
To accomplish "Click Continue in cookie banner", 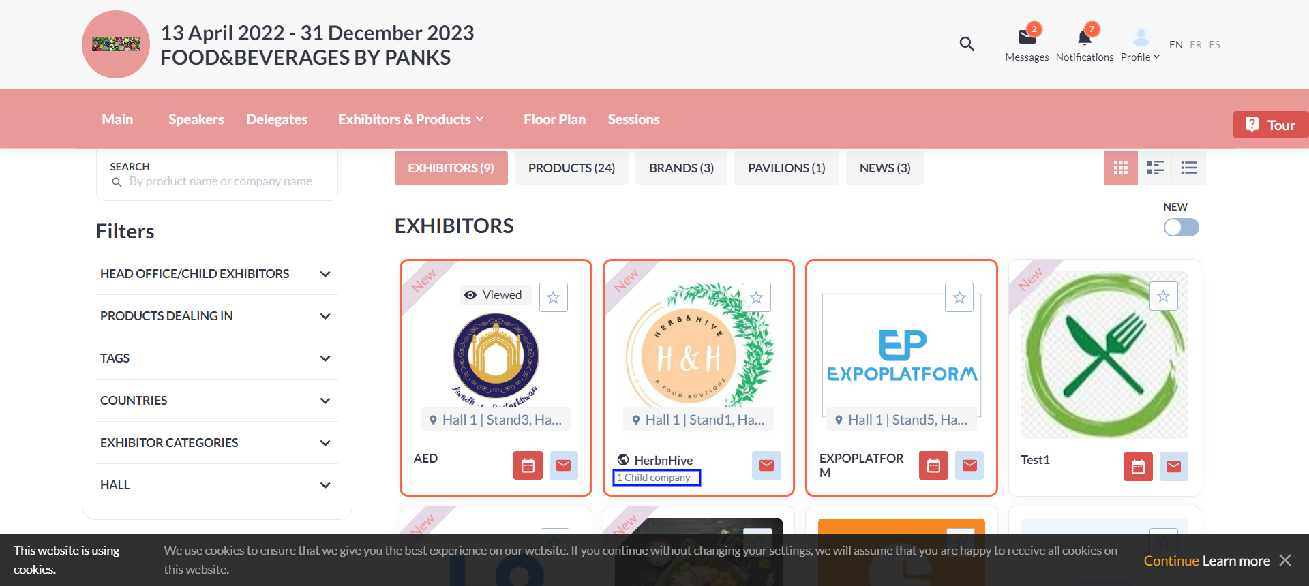I will (x=1171, y=561).
